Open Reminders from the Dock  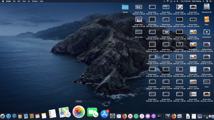[x=53, y=114]
